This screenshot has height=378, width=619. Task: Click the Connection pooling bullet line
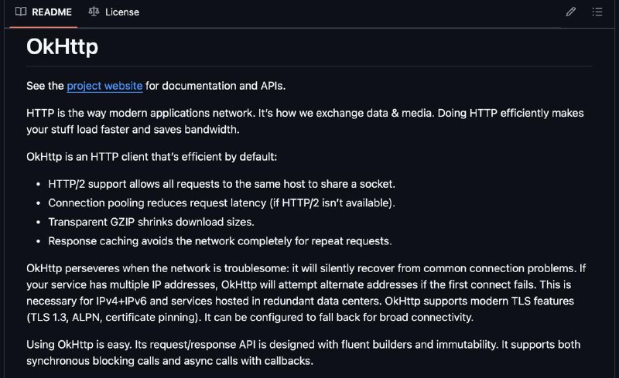click(x=221, y=203)
